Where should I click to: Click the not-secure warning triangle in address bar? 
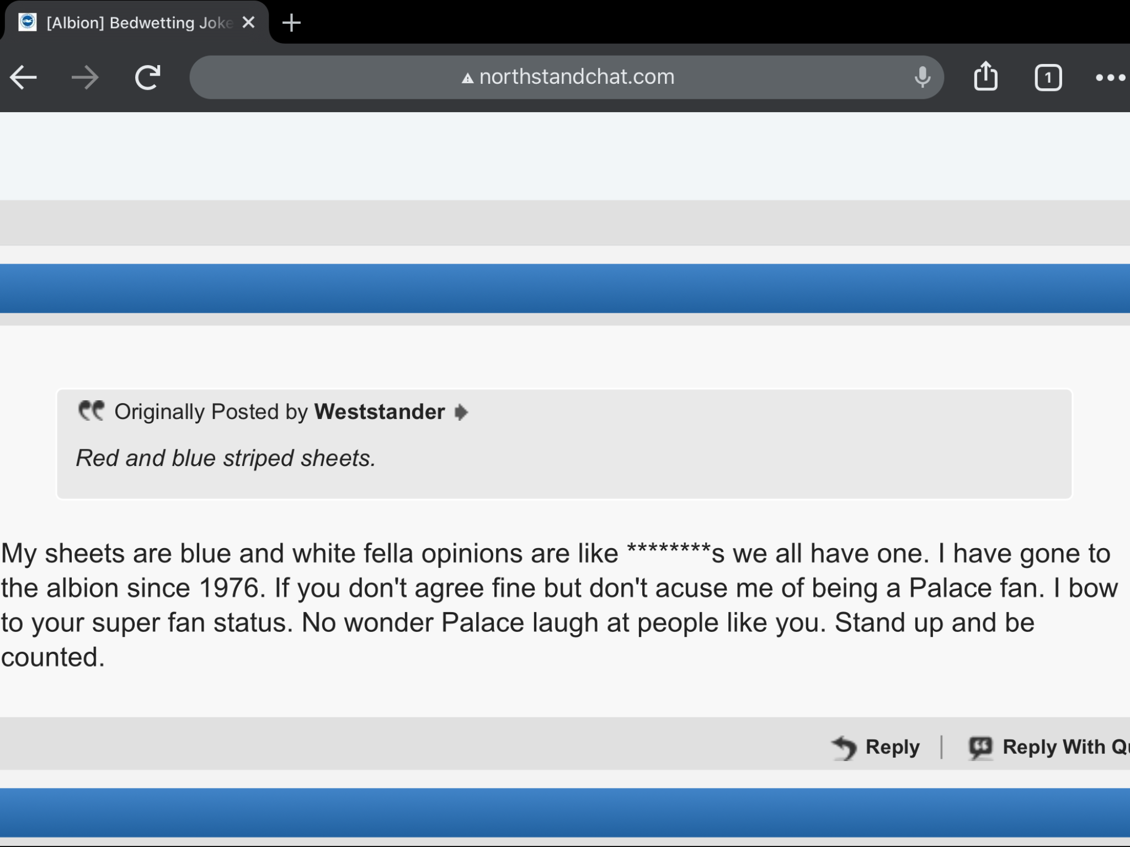468,78
